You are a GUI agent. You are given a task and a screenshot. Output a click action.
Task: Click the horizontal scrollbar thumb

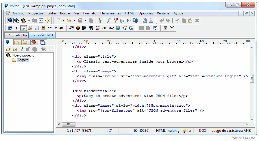coord(69,124)
